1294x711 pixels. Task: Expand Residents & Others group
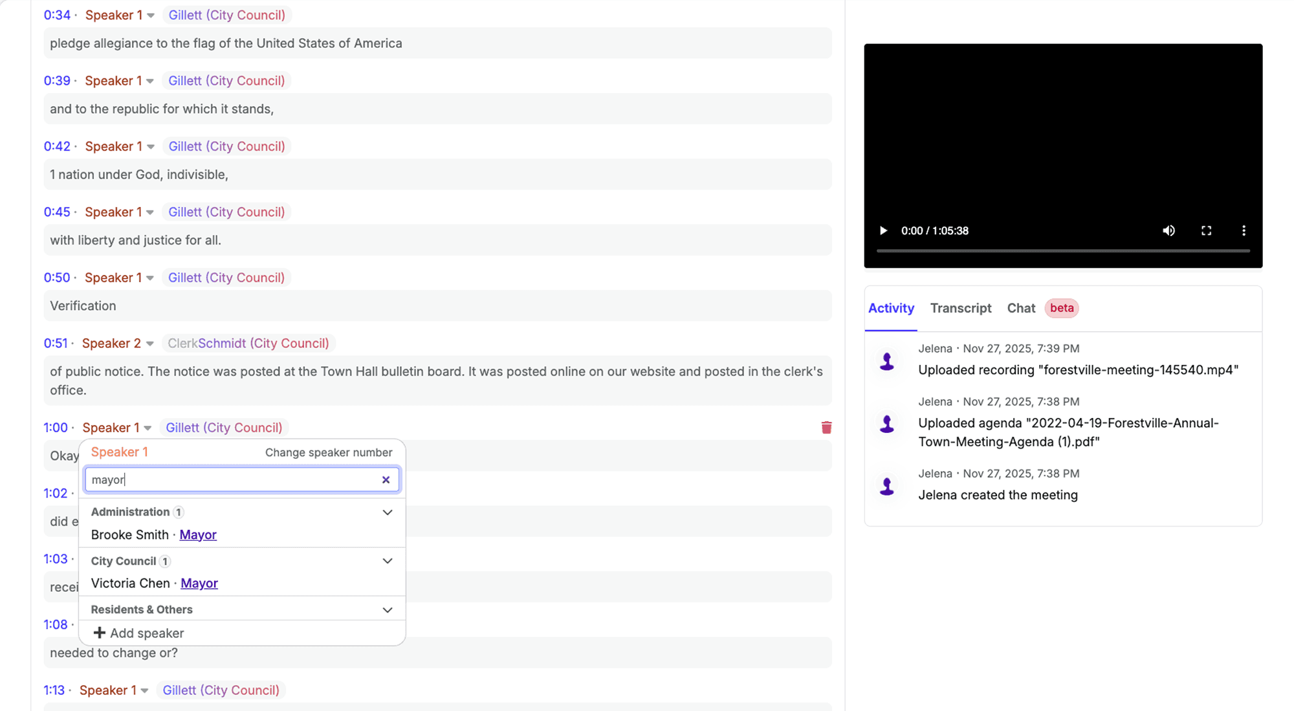(x=387, y=610)
